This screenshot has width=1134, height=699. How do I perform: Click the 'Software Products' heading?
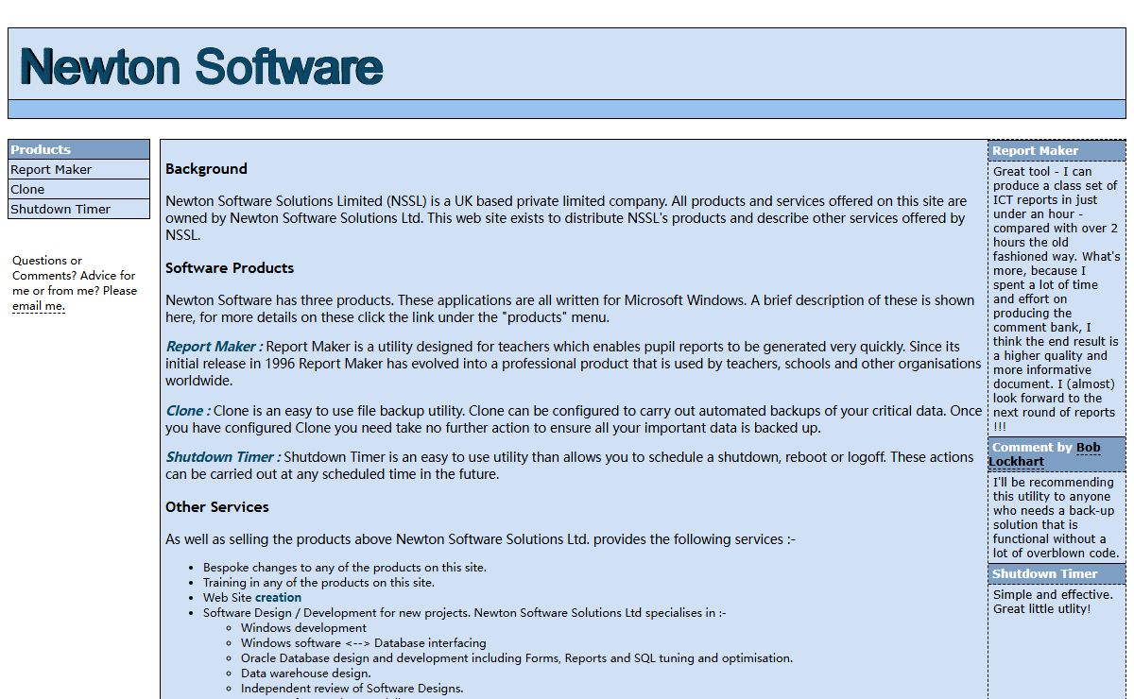(230, 268)
